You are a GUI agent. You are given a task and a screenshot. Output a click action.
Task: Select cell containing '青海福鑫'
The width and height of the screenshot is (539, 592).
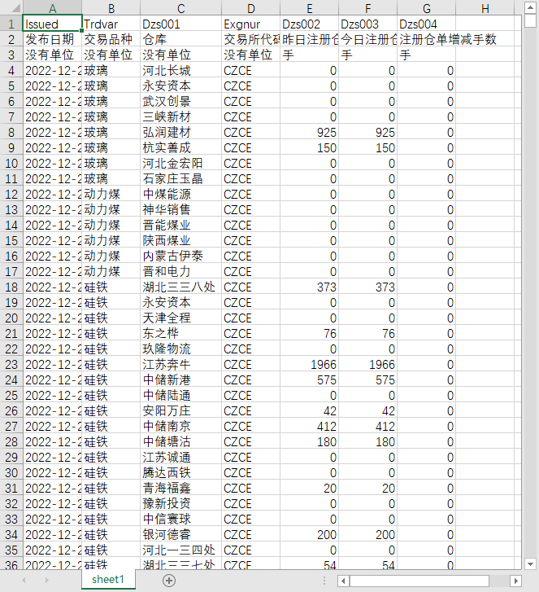[x=181, y=488]
